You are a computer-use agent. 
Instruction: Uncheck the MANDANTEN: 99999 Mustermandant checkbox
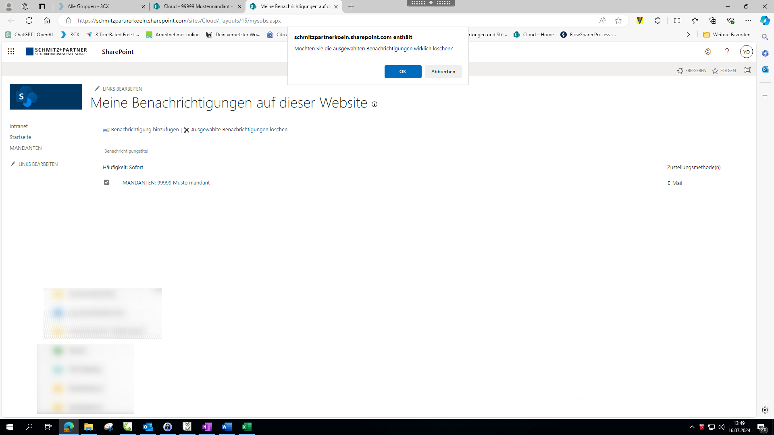click(x=106, y=182)
